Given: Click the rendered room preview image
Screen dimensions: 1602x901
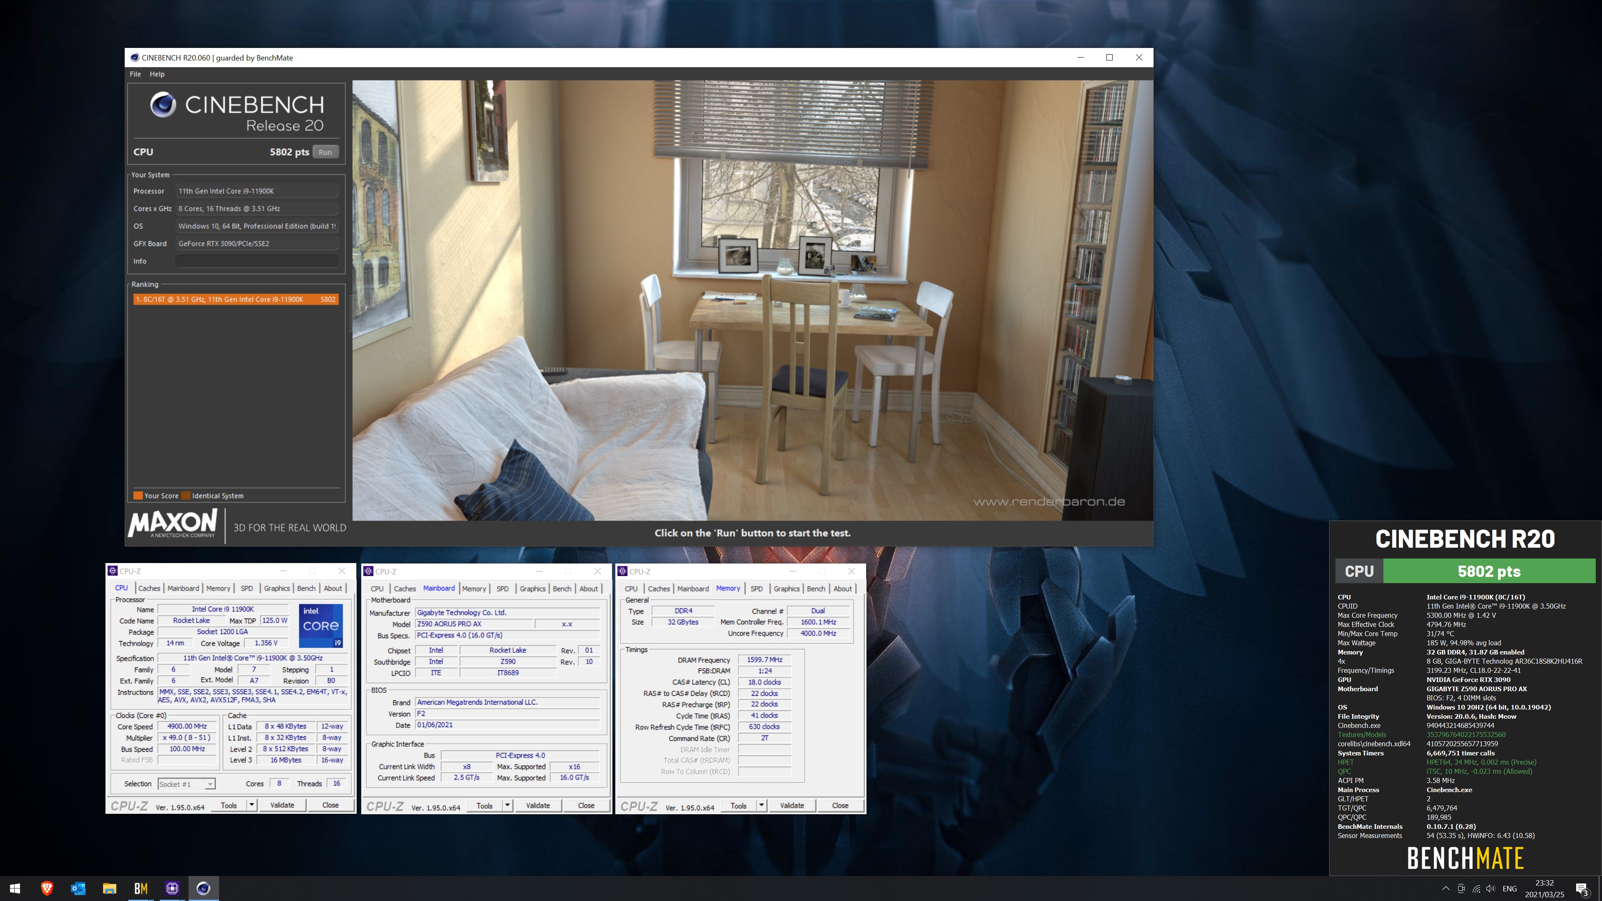Looking at the screenshot, I should tap(753, 300).
